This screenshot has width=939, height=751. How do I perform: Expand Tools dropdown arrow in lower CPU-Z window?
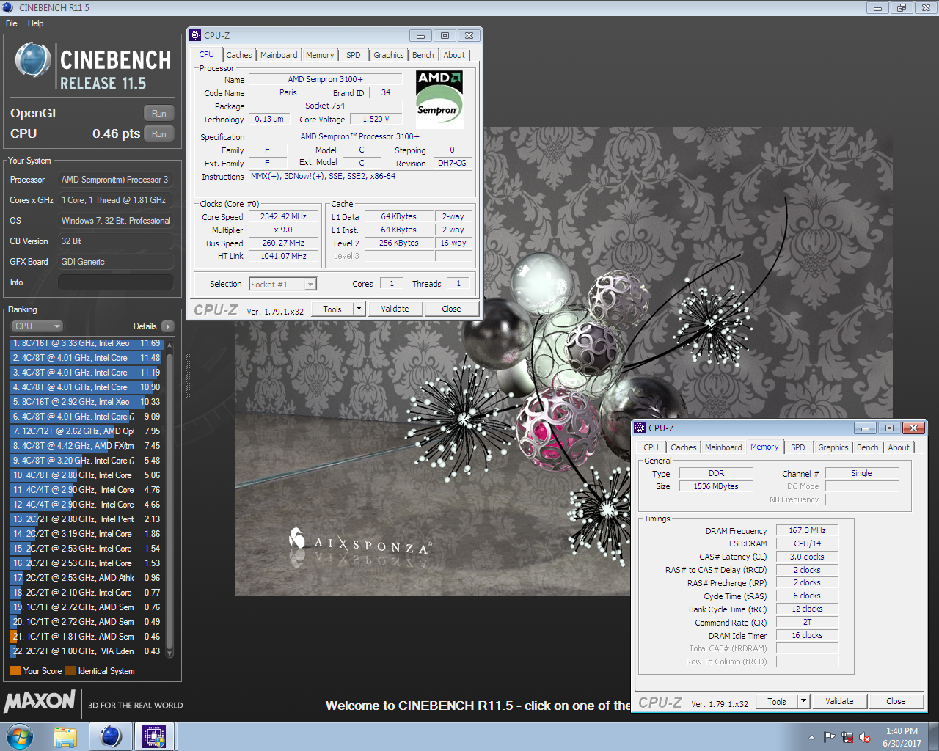tap(804, 702)
